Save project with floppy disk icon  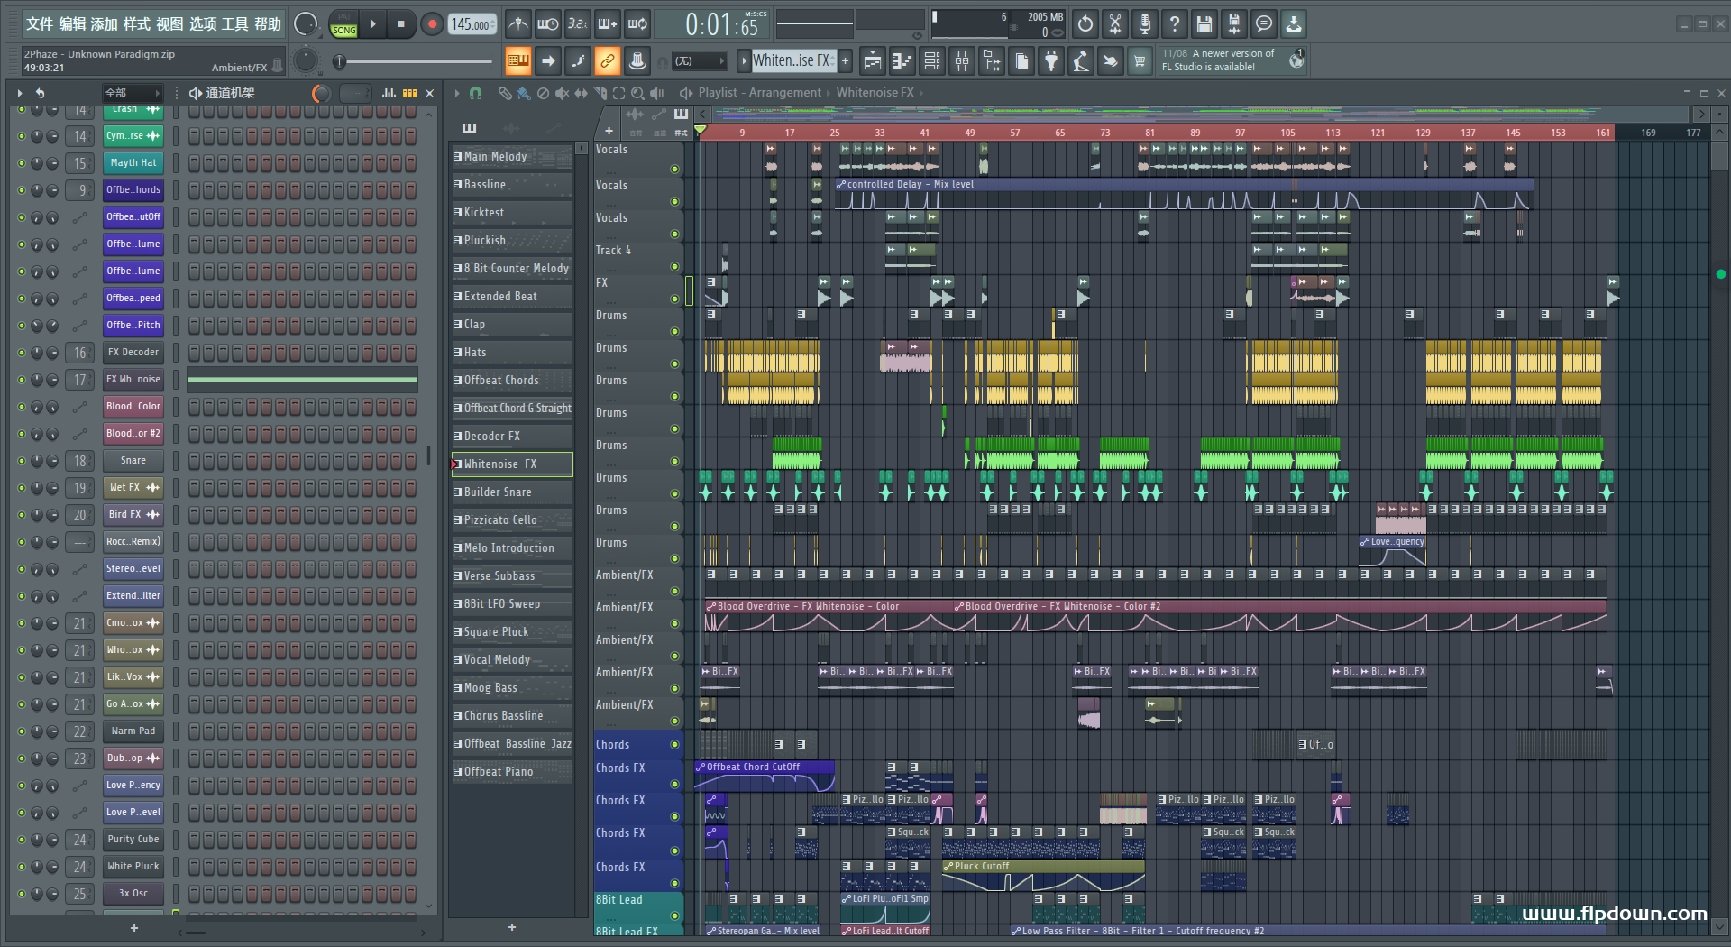[1204, 24]
